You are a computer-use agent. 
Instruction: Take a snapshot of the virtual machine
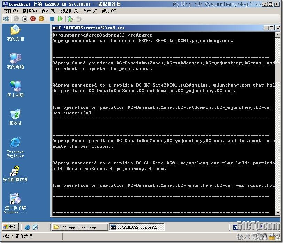pyautogui.click(x=71, y=19)
